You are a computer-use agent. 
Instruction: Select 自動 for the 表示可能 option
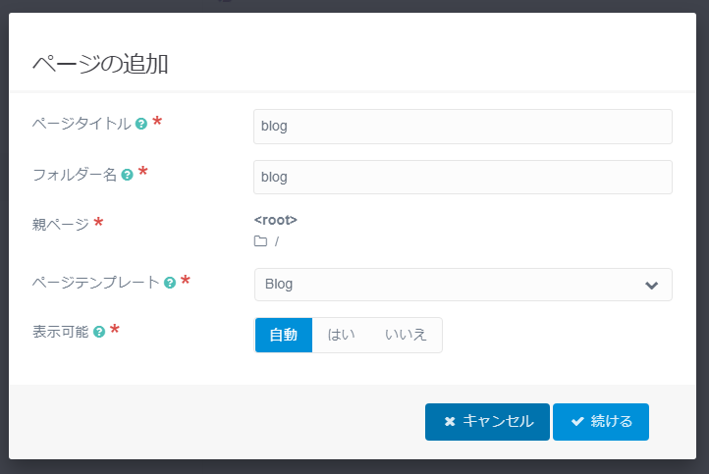[x=284, y=335]
